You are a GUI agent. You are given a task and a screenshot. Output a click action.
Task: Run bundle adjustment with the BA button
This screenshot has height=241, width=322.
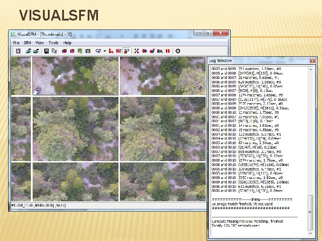[x=160, y=51]
